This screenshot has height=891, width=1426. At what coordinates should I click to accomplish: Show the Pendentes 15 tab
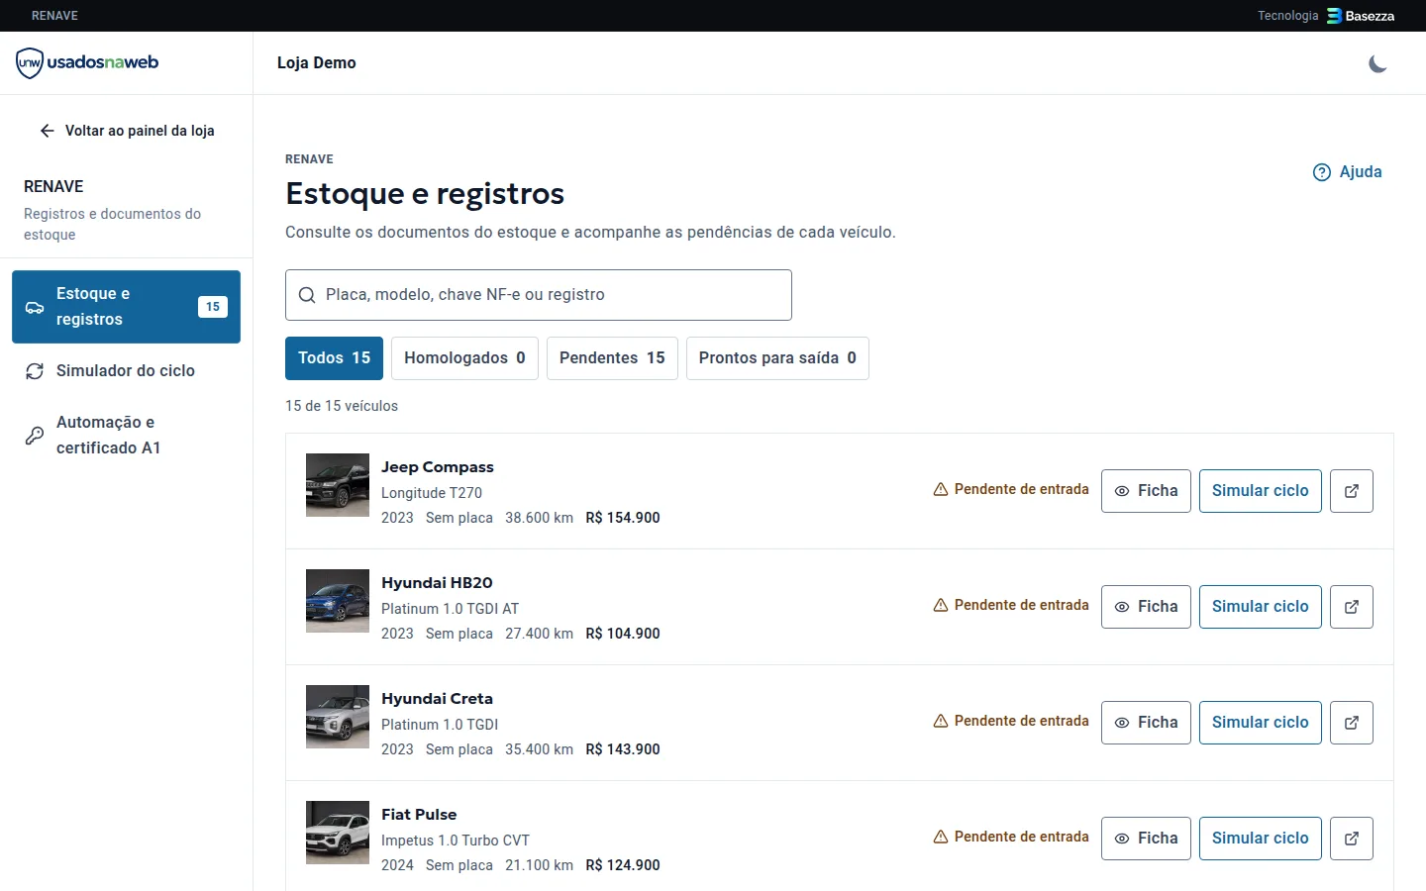pyautogui.click(x=612, y=358)
